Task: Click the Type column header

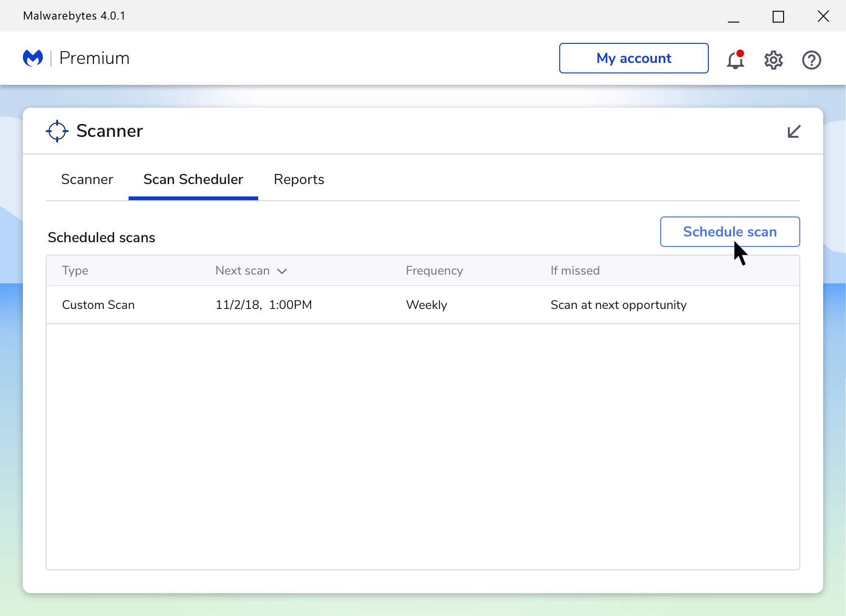Action: (x=75, y=271)
